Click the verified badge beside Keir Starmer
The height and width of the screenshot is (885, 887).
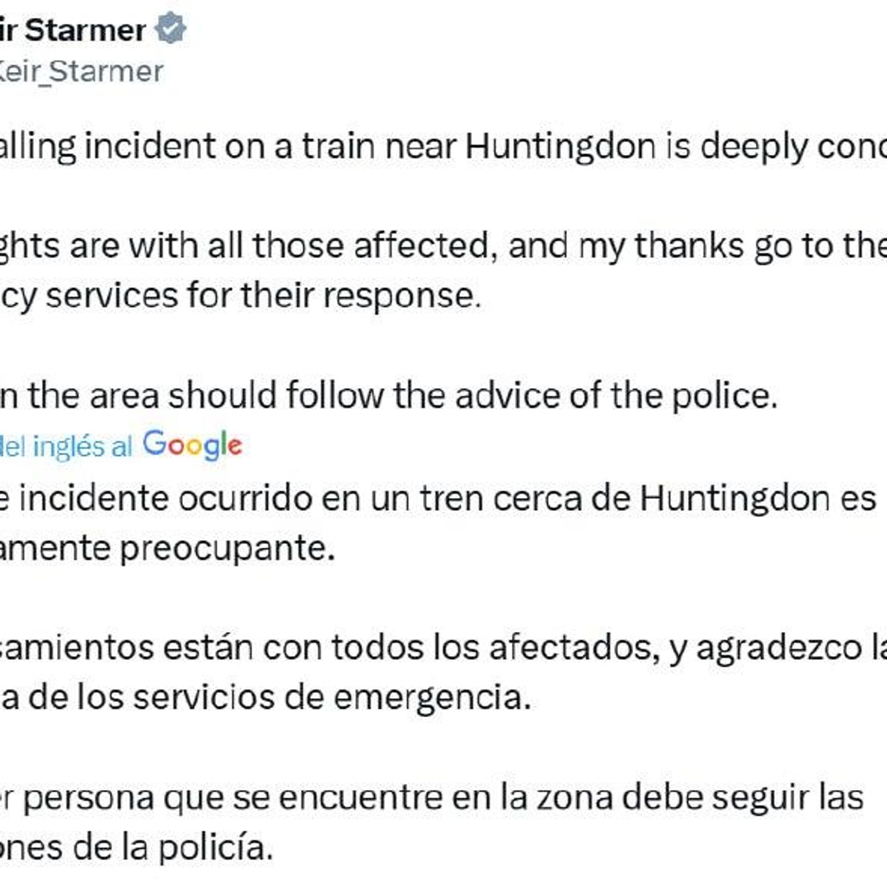(170, 29)
